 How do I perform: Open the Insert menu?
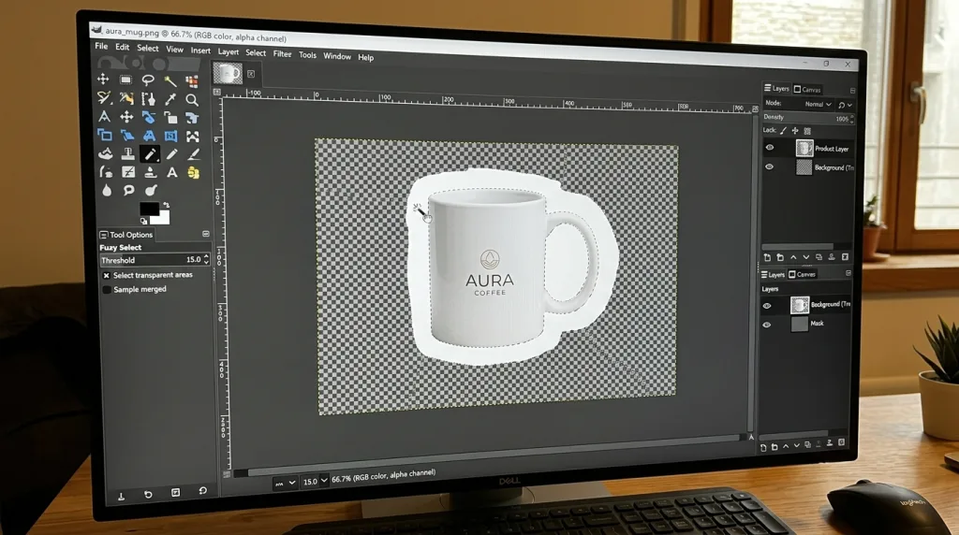pos(200,51)
